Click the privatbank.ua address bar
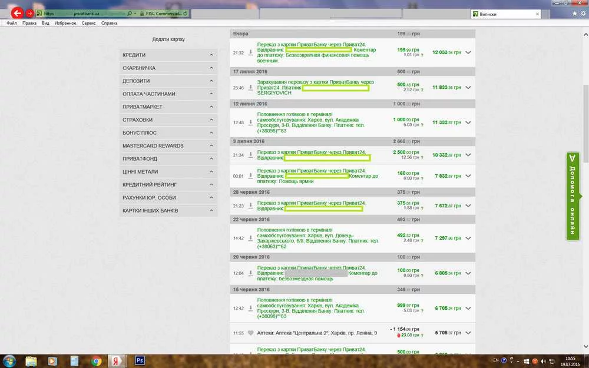The width and height of the screenshot is (589, 368). 87,14
